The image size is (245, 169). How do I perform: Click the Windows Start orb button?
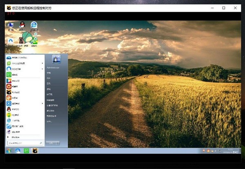tap(9, 151)
